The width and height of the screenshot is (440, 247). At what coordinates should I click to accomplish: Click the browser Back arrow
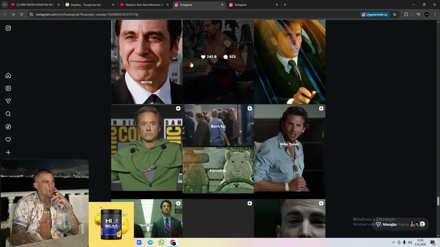[5, 14]
